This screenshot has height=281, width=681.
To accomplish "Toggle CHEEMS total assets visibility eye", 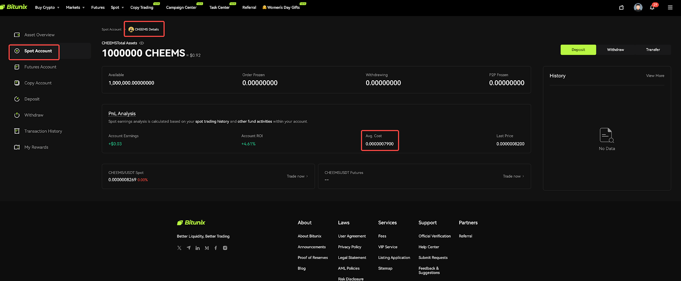I will tap(142, 43).
